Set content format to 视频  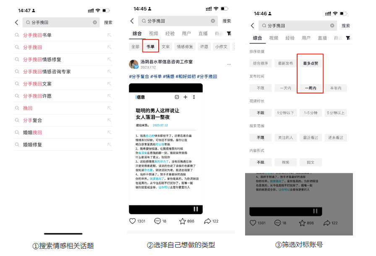point(285,163)
